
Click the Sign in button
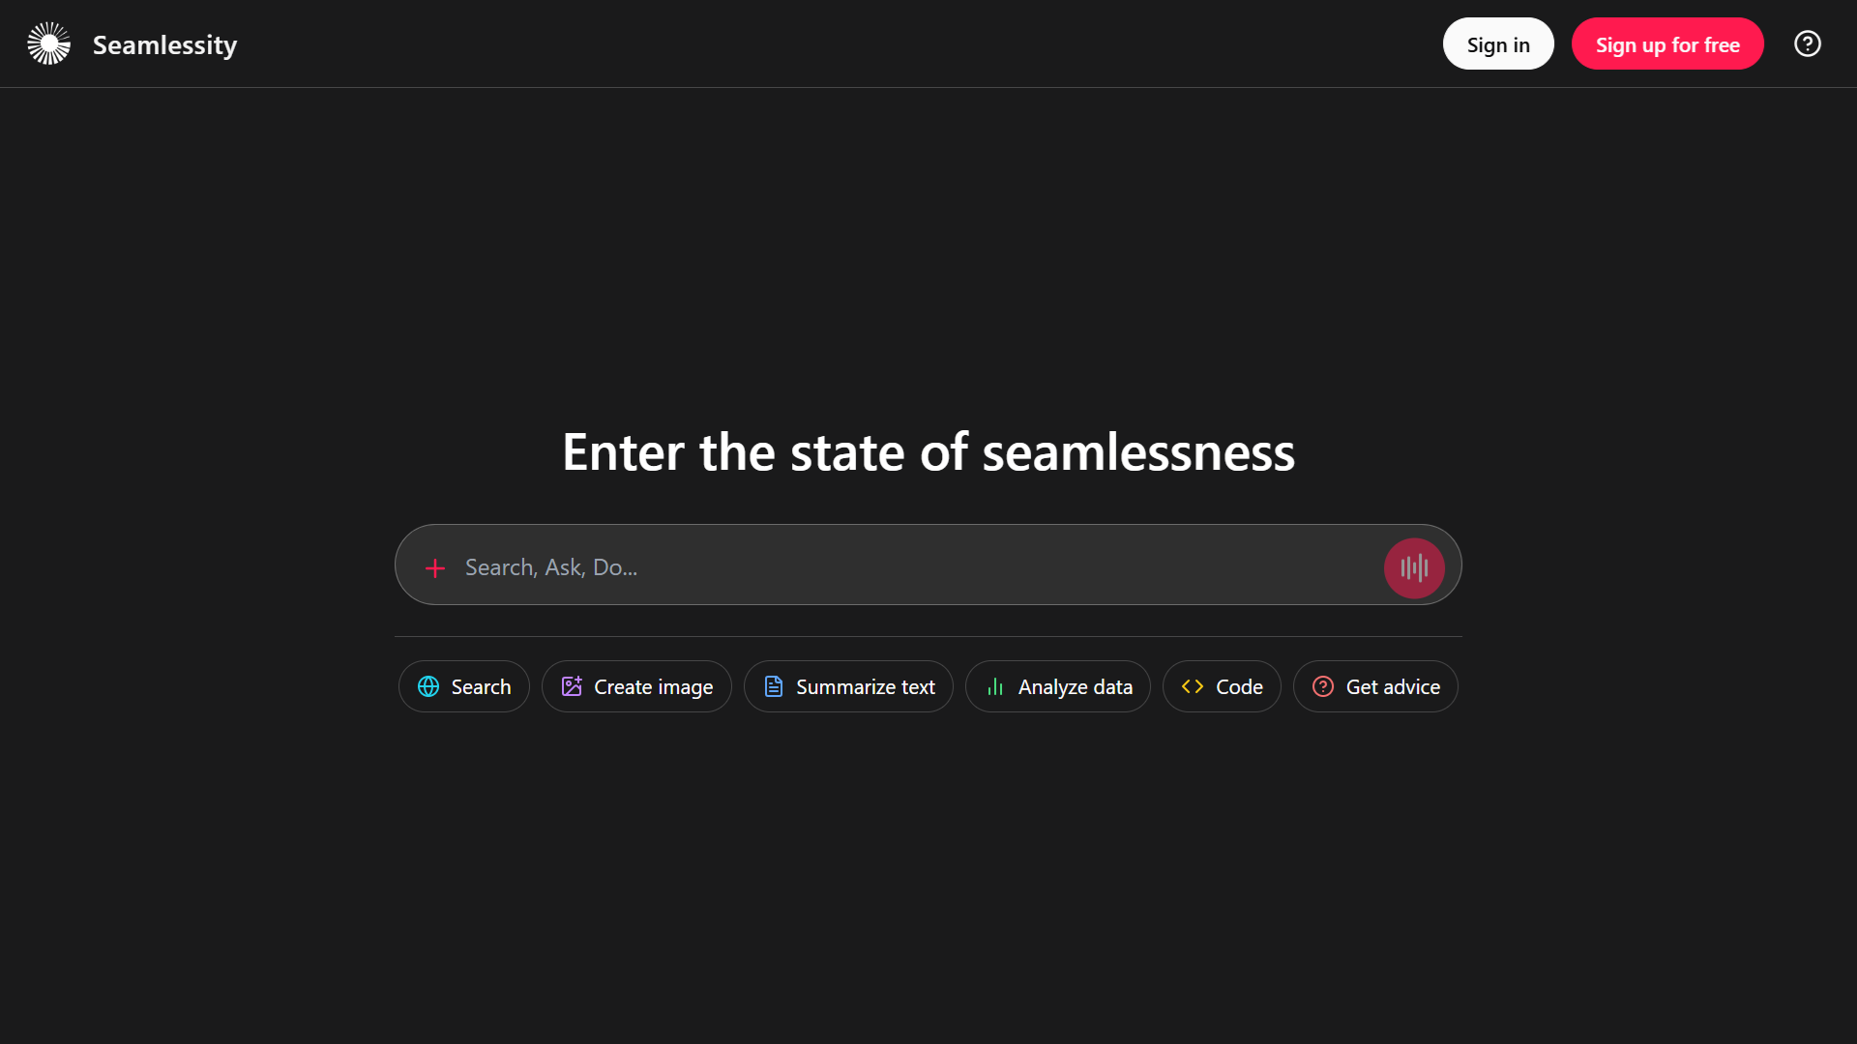tap(1498, 43)
